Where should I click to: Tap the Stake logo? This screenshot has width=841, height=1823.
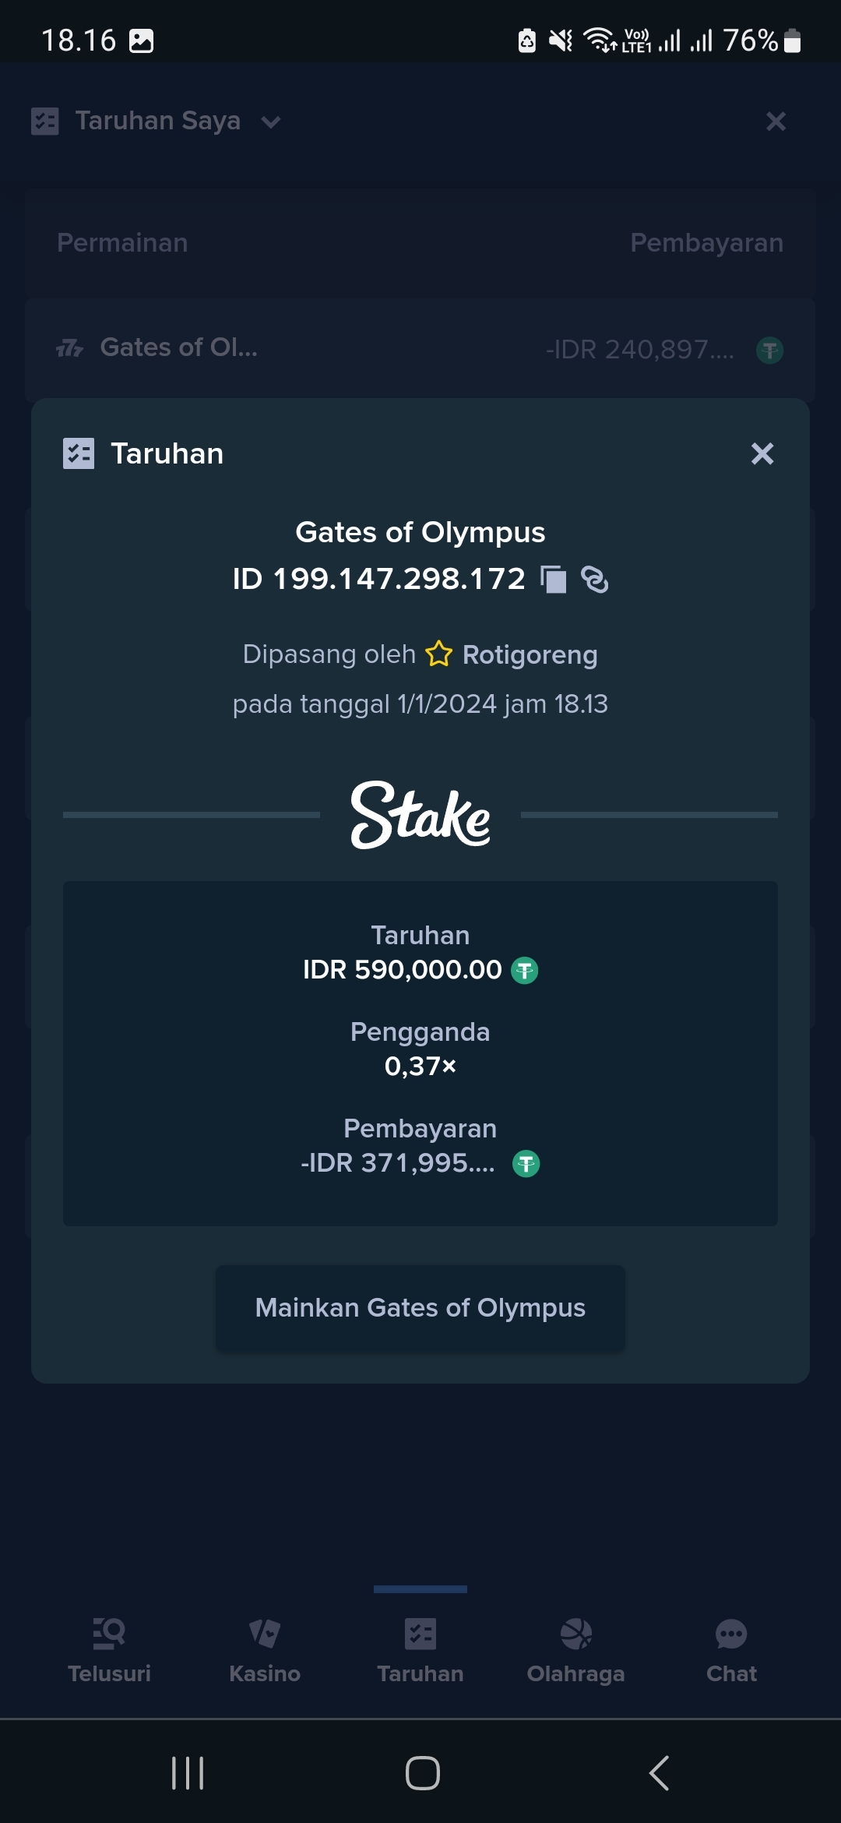tap(420, 815)
